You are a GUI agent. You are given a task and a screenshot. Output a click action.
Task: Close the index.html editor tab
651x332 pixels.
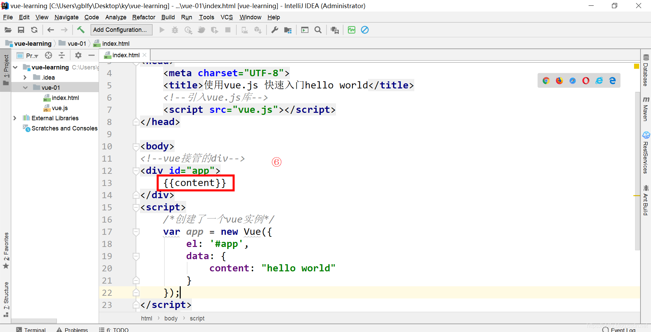(x=144, y=55)
